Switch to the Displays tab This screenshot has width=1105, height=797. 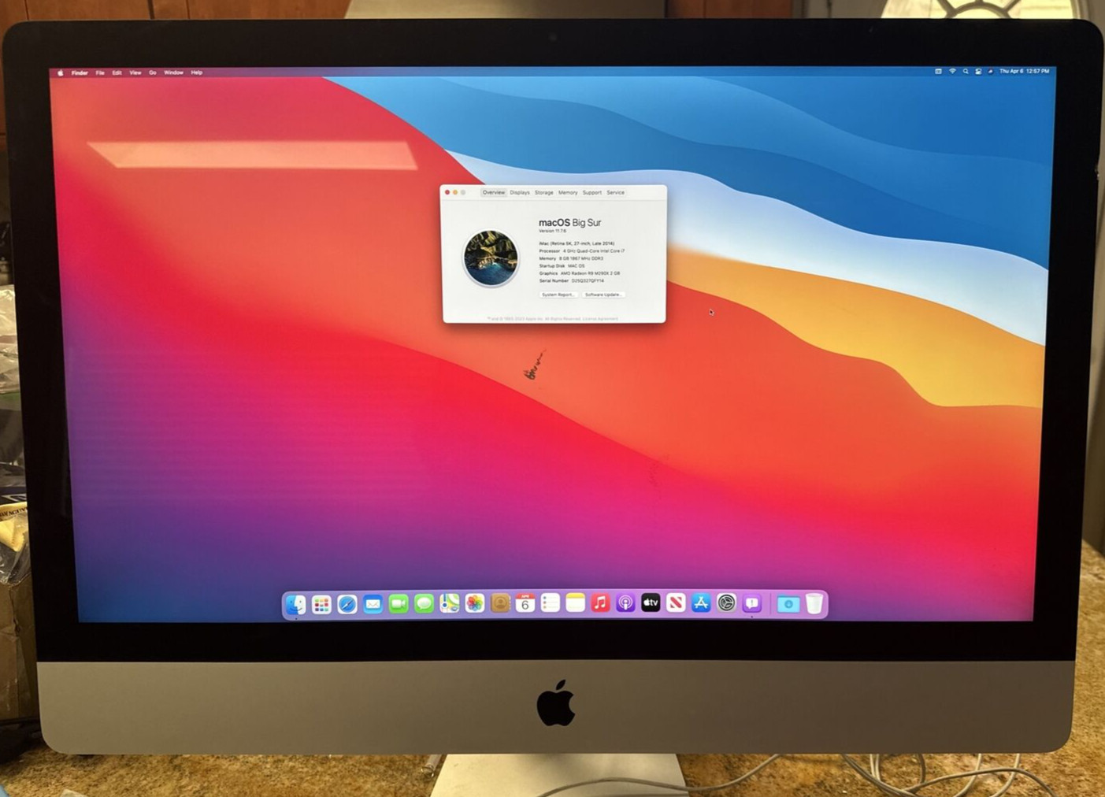tap(520, 192)
